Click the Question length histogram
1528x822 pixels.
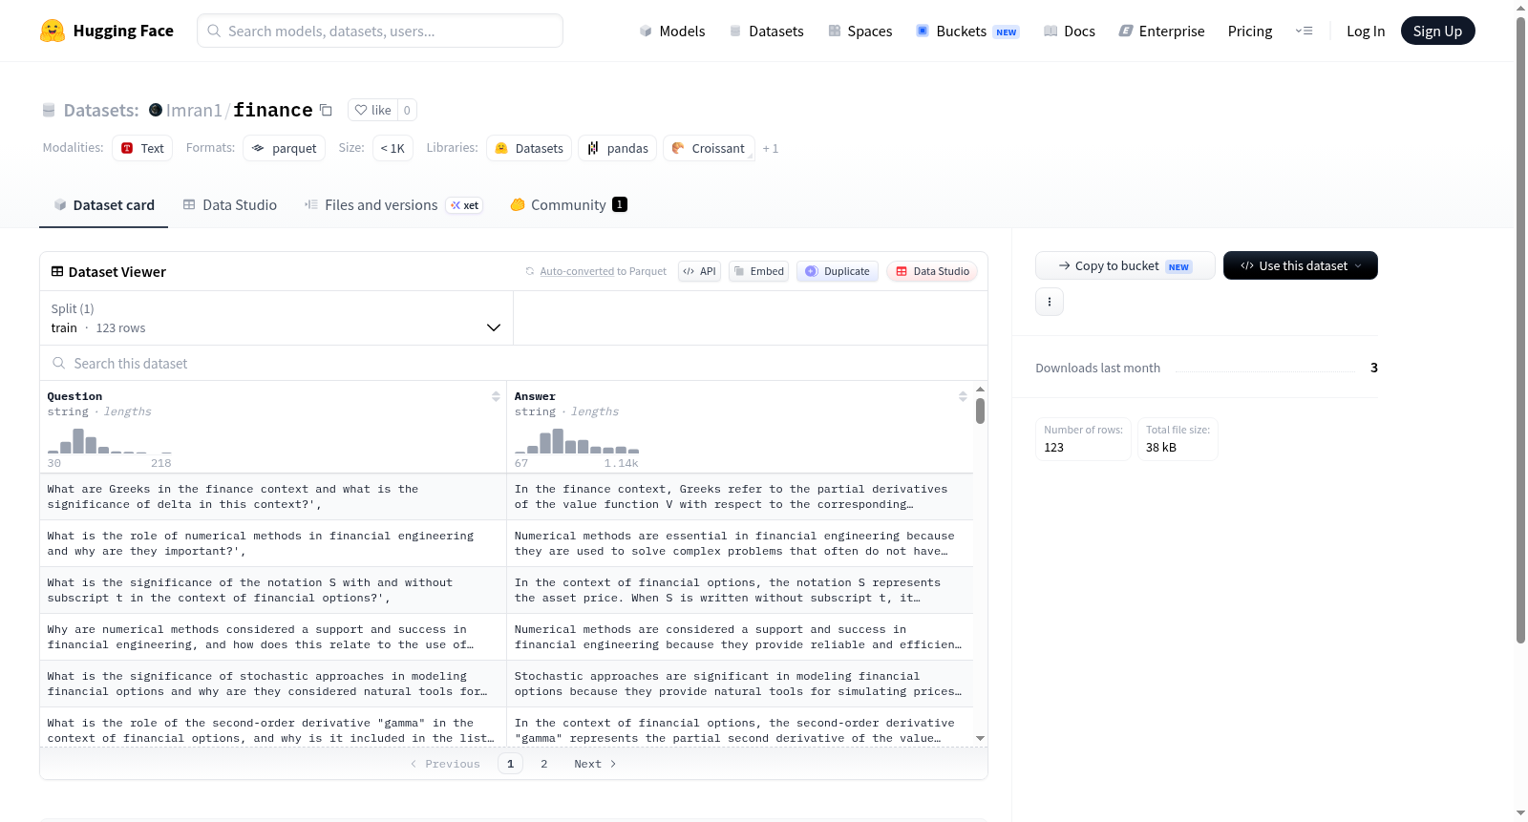(x=110, y=440)
